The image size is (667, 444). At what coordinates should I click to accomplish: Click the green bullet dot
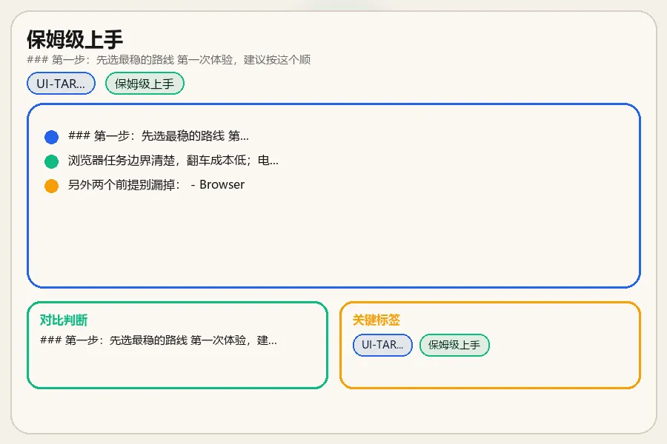(x=51, y=161)
